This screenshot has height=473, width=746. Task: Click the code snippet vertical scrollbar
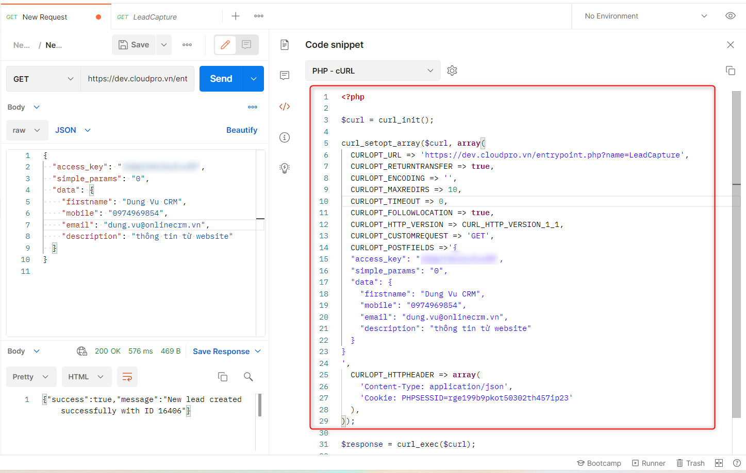click(x=736, y=254)
